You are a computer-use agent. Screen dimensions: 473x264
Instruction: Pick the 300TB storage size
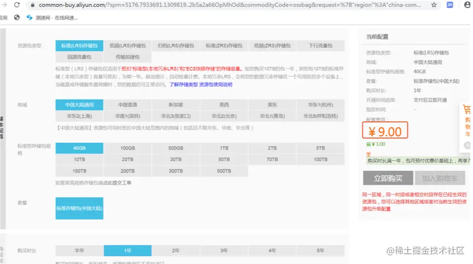(x=176, y=171)
